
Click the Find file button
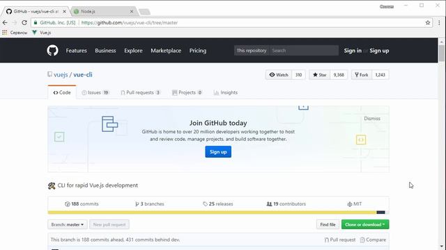[x=328, y=224]
